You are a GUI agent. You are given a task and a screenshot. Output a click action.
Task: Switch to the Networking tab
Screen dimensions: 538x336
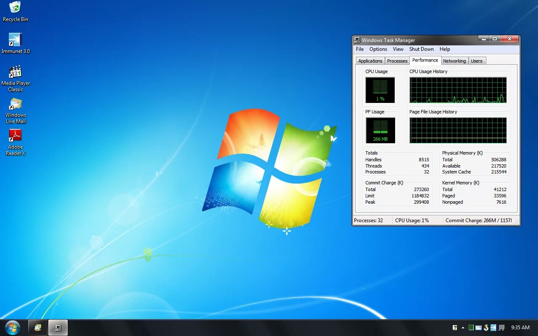(454, 61)
